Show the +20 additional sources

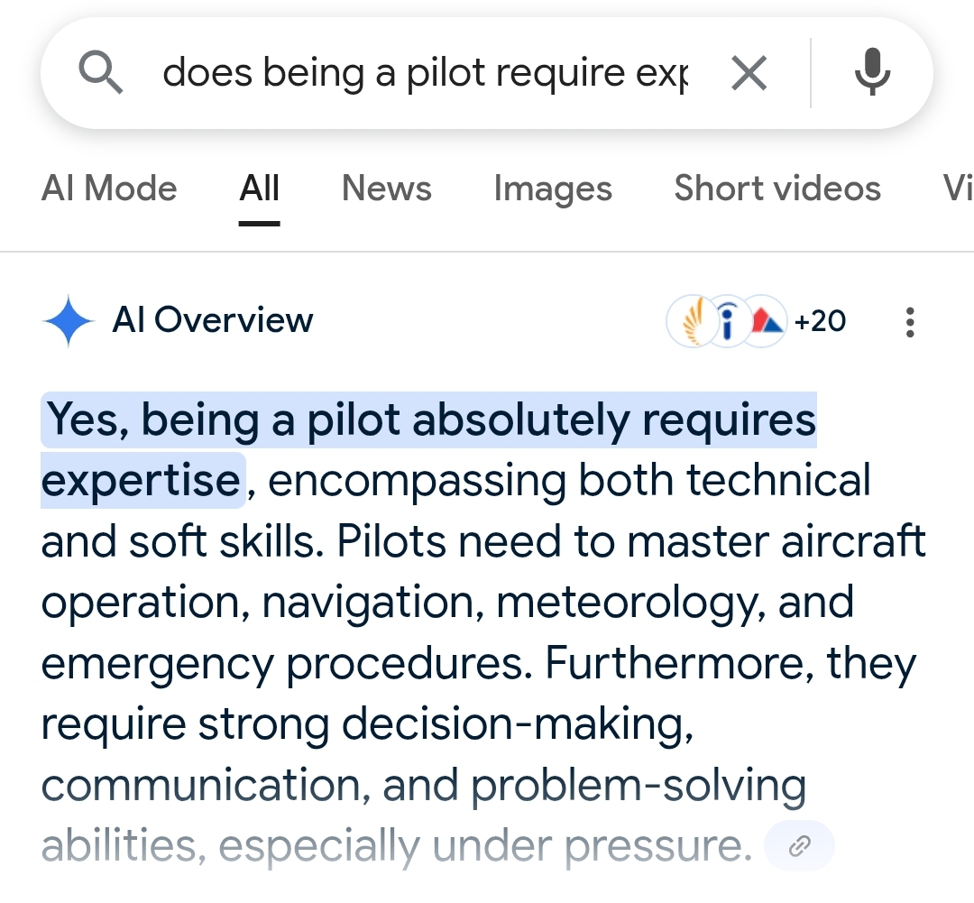[820, 321]
